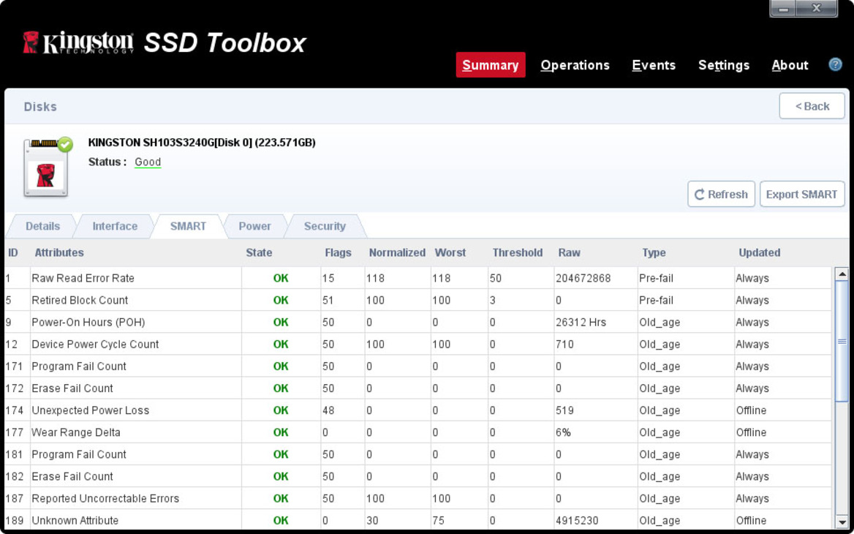Click the Refresh button
The height and width of the screenshot is (534, 854).
pyautogui.click(x=721, y=194)
